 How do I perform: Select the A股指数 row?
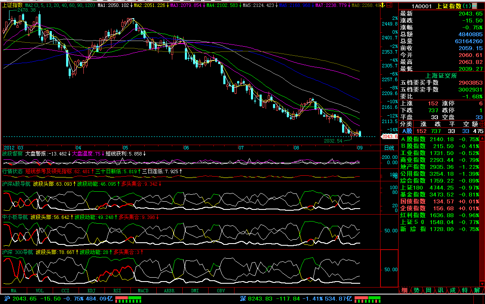coord(440,139)
